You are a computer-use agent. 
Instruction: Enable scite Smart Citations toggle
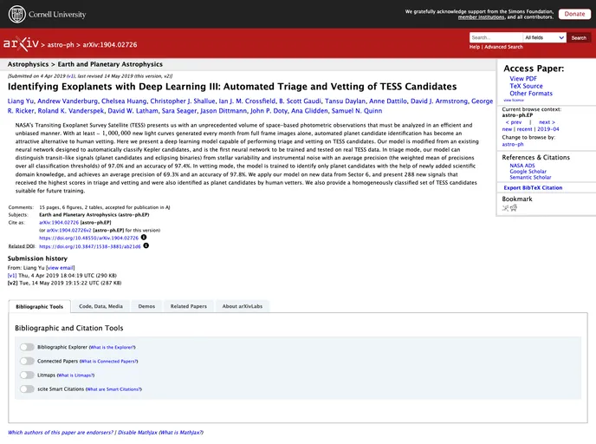tap(27, 389)
